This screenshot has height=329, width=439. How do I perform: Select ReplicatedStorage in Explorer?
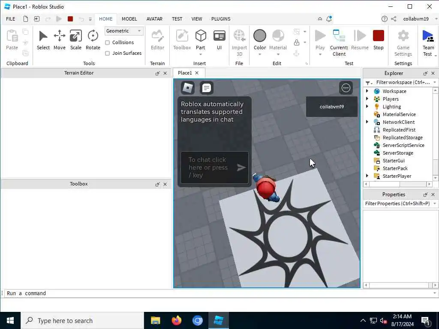tap(402, 138)
